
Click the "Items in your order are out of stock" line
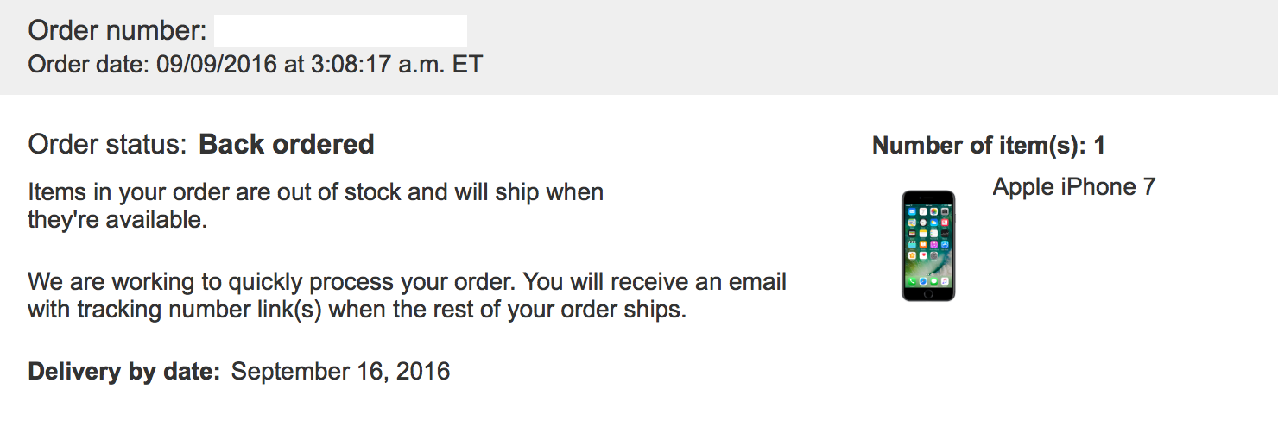point(216,191)
